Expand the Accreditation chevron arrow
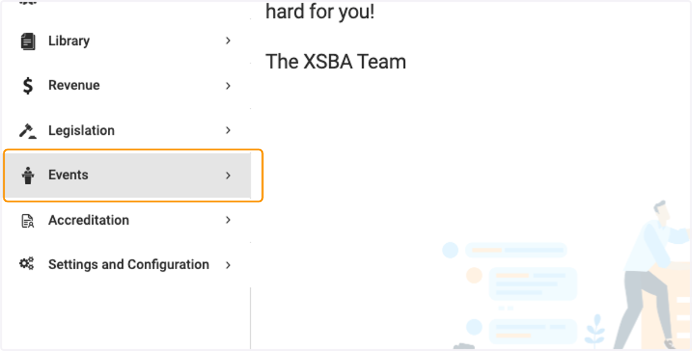 [228, 220]
